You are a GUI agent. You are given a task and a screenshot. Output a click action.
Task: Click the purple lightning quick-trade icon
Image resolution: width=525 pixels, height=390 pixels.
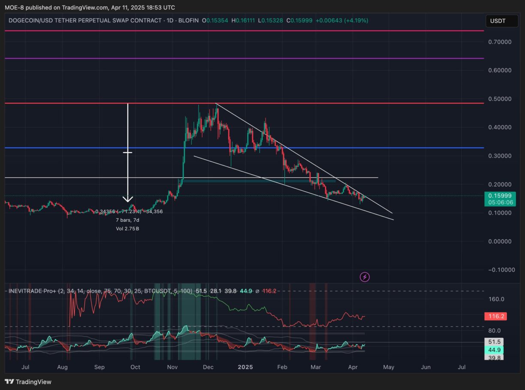364,277
